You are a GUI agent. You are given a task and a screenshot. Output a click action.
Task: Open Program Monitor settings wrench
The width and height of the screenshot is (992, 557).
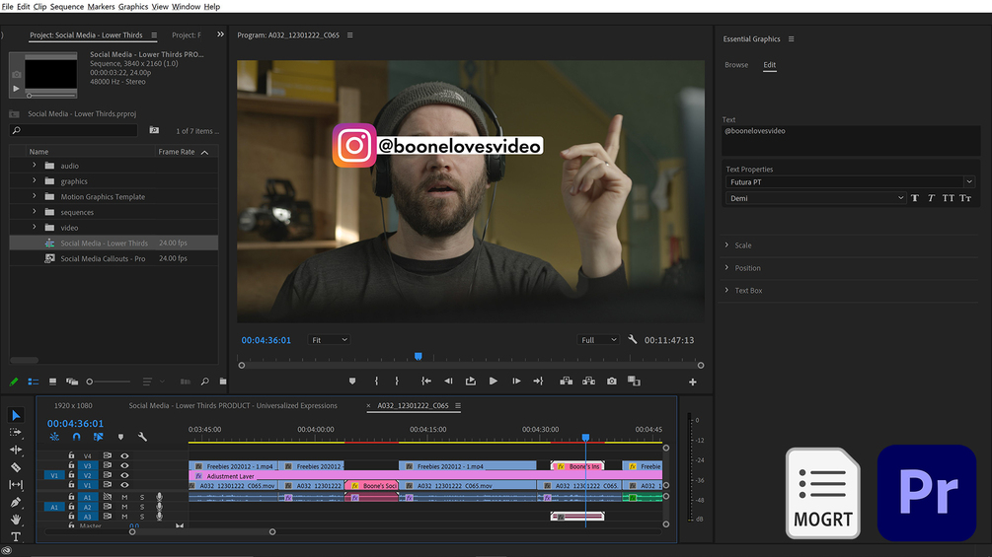[632, 339]
